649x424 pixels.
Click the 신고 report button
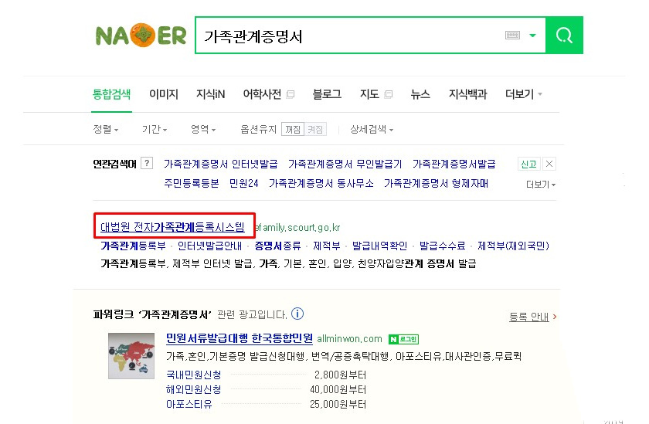click(x=528, y=165)
